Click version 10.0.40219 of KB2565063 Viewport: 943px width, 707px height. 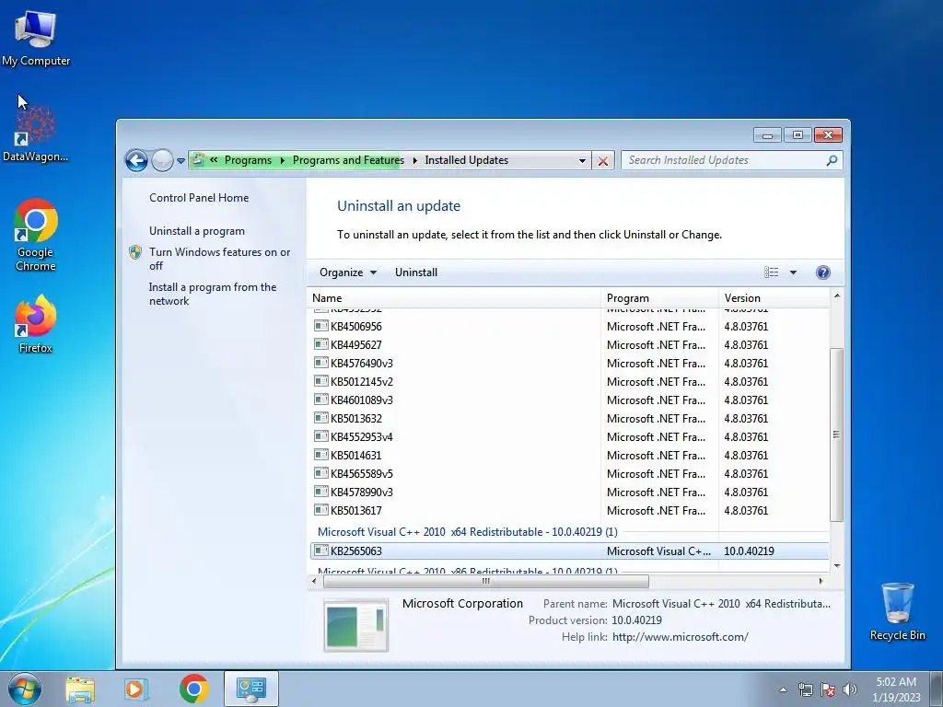tap(749, 551)
